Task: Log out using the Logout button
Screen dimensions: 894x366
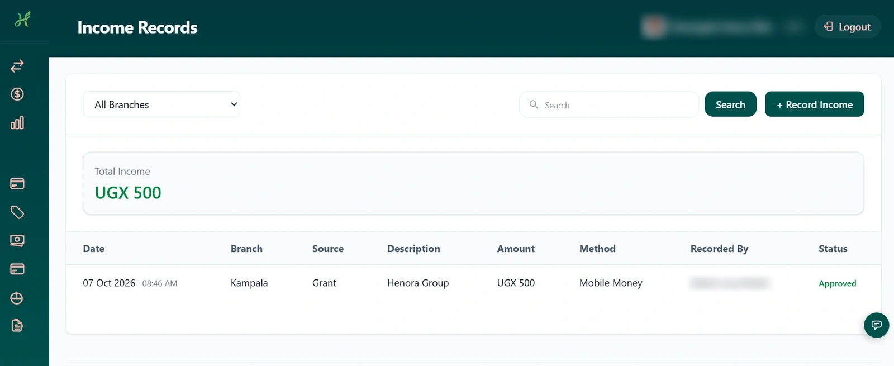Action: [847, 27]
